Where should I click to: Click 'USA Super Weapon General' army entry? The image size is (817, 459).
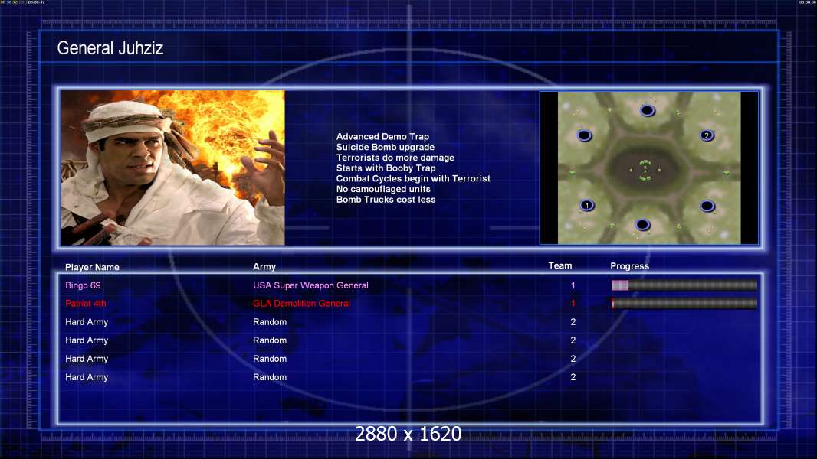pos(310,285)
